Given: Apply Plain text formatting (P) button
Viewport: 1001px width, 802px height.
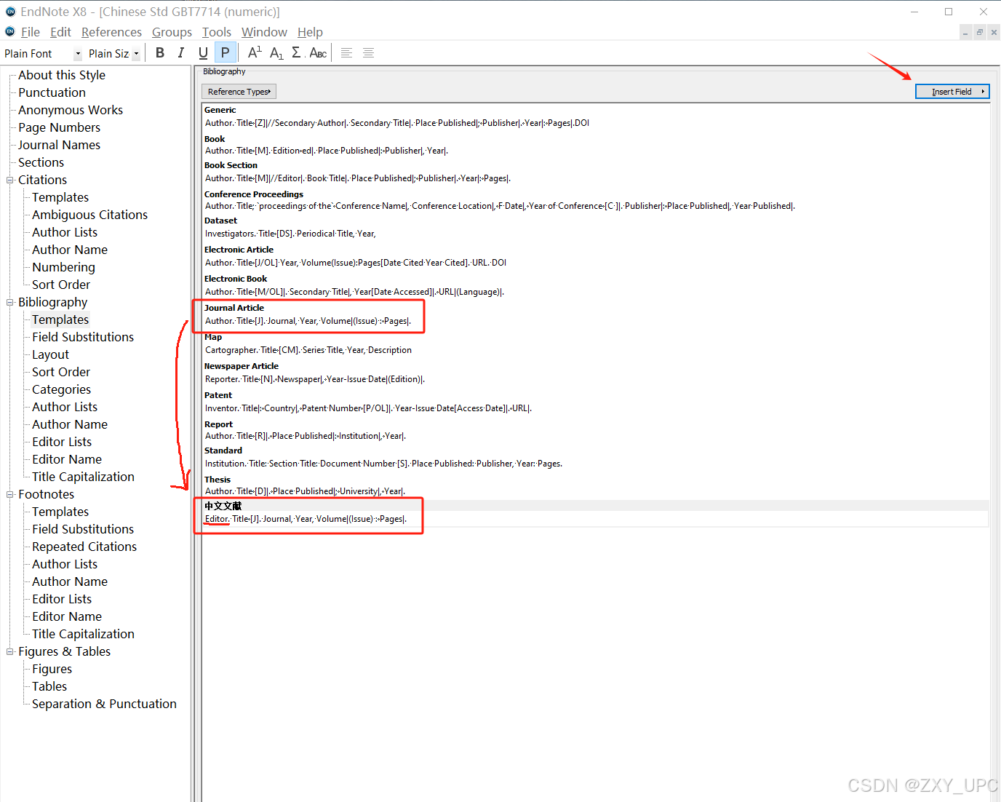Looking at the screenshot, I should [226, 52].
